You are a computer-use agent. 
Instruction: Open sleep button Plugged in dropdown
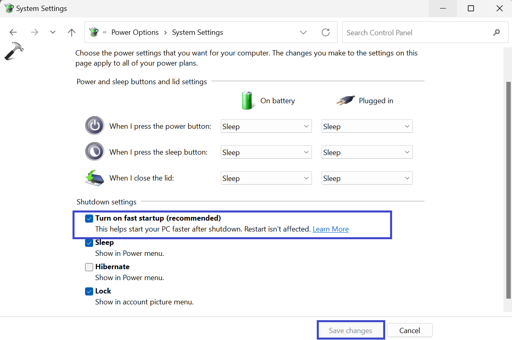click(367, 152)
